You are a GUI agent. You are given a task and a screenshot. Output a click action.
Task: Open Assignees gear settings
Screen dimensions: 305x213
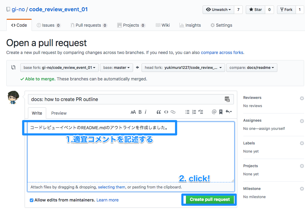tap(302, 121)
